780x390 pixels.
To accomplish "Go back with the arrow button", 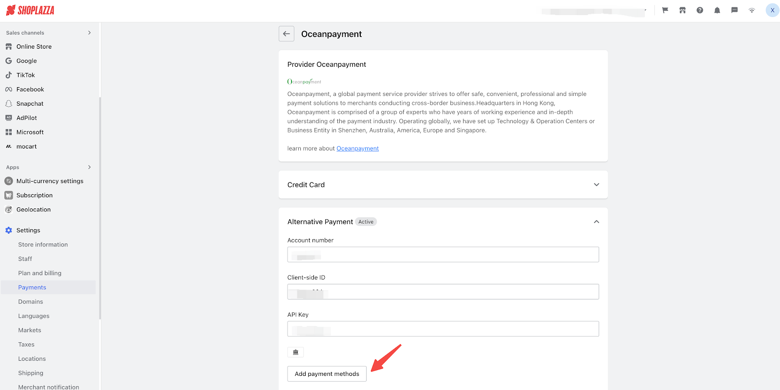I will pos(287,34).
